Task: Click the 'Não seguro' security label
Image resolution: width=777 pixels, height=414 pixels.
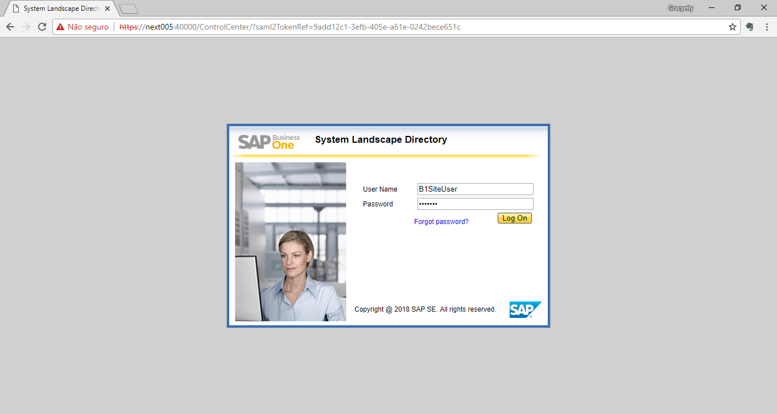Action: pyautogui.click(x=88, y=27)
